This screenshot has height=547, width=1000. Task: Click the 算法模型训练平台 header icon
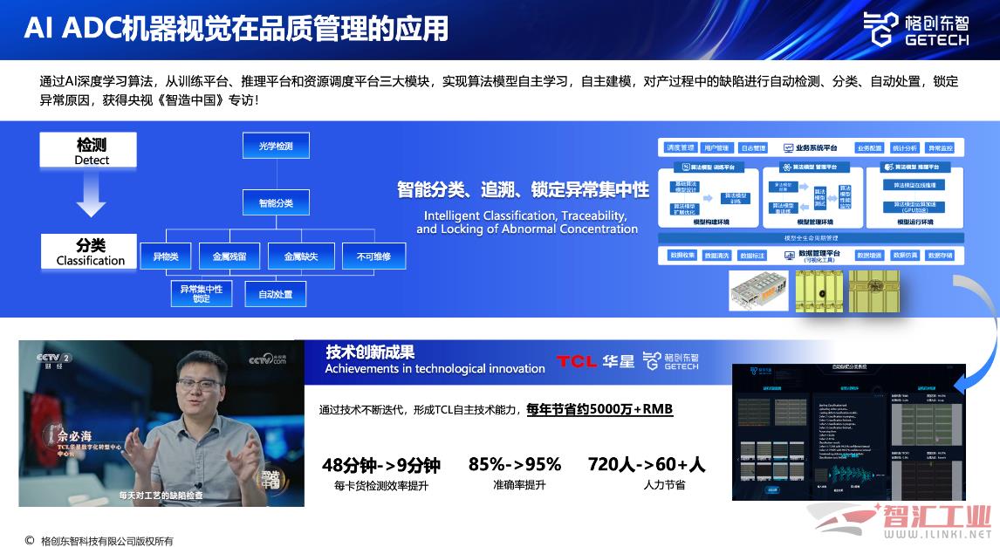(x=686, y=167)
